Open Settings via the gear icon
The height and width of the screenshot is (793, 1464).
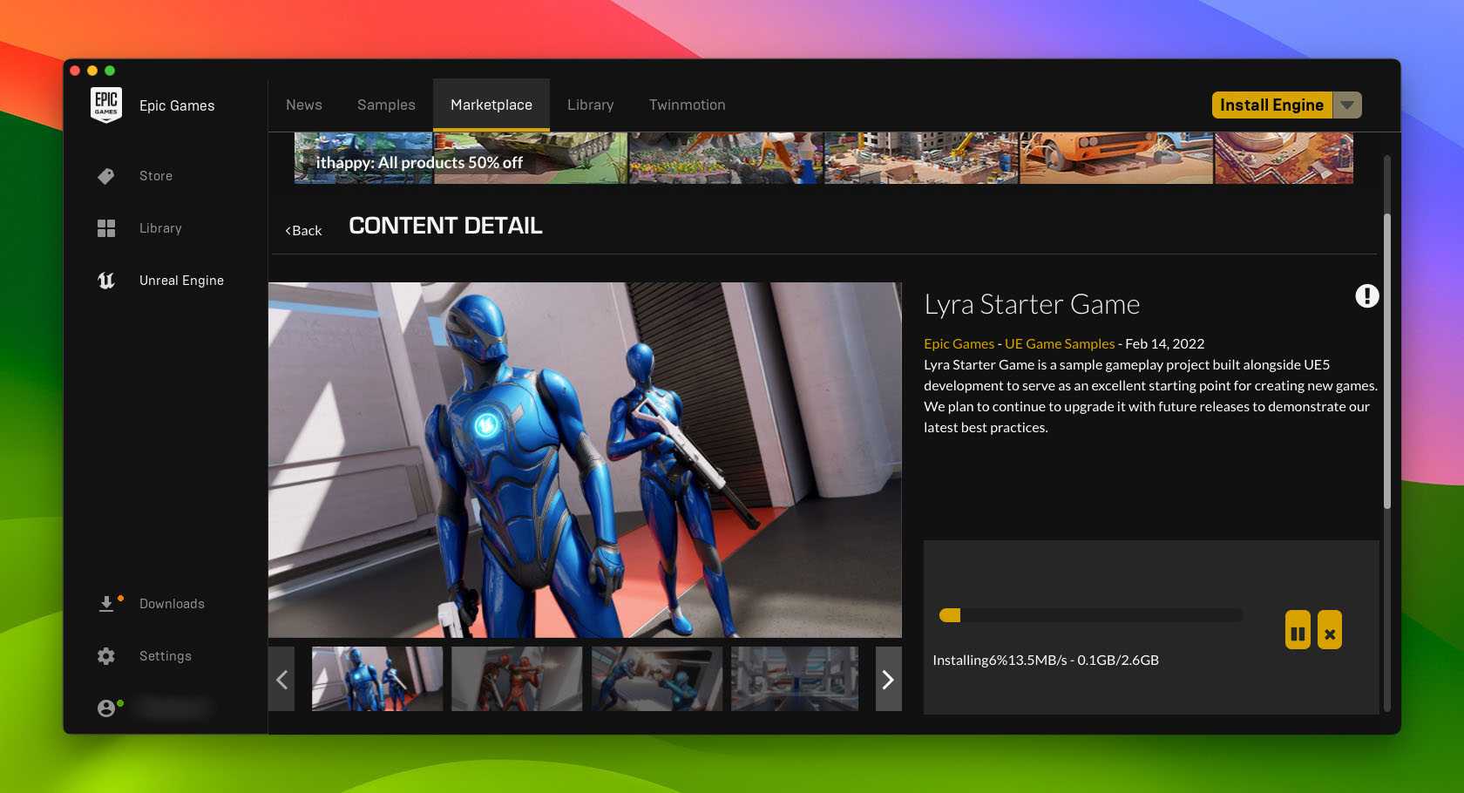pos(106,656)
